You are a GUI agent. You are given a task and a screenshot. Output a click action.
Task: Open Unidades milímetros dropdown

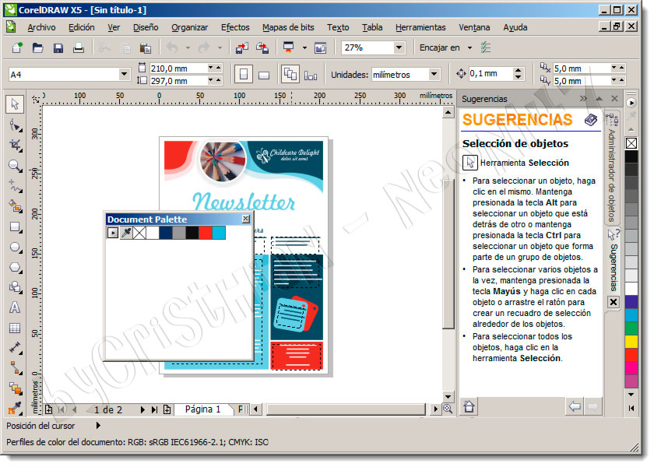tap(434, 74)
